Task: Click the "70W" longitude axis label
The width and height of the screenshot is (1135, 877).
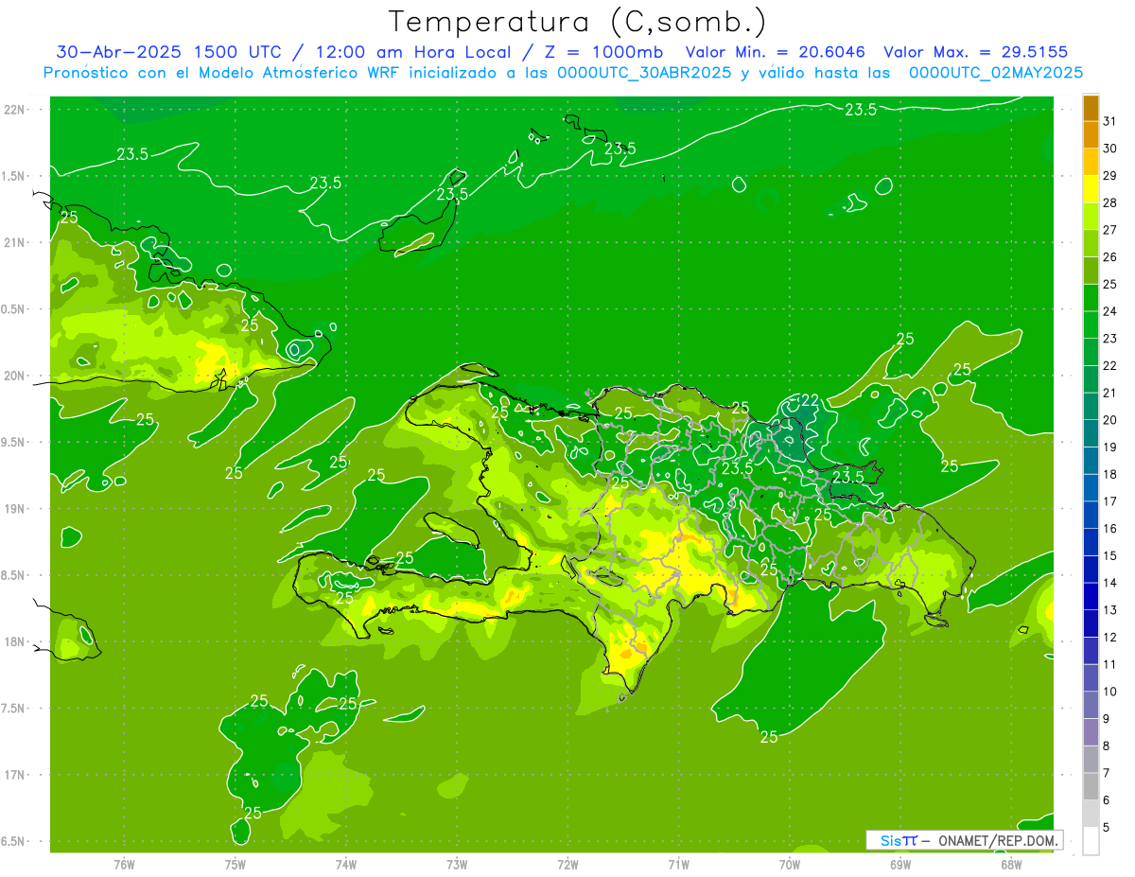Action: coord(790,865)
